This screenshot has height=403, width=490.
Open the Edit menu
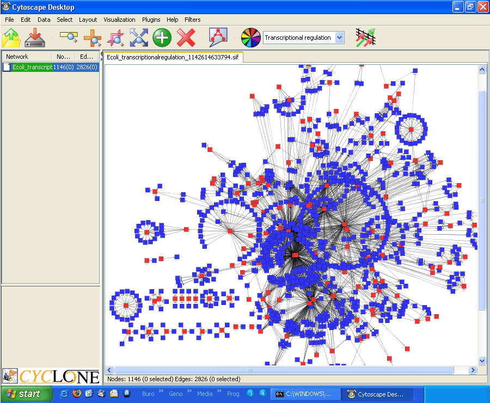[x=26, y=20]
